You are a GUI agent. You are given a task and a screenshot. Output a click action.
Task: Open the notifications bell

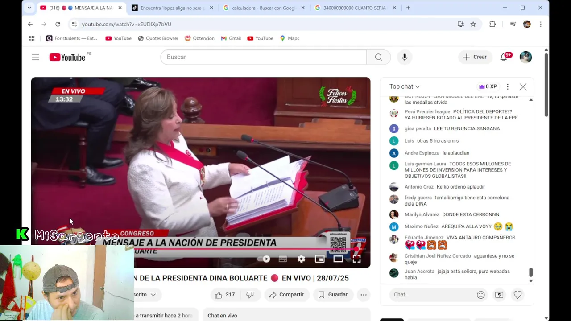[x=504, y=57]
